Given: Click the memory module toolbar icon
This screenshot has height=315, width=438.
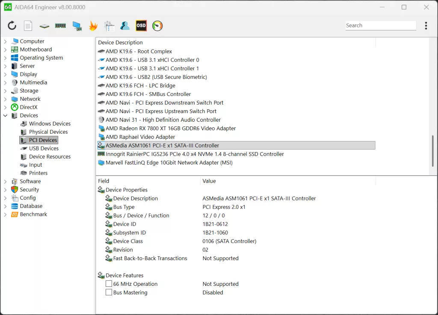Looking at the screenshot, I should coord(60,26).
